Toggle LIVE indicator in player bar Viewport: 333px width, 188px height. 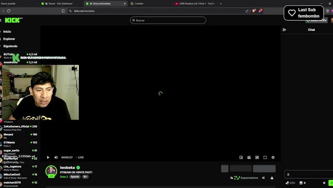(80, 157)
